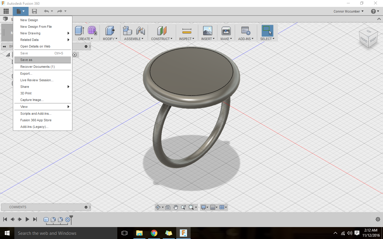Open the Viewports layout icon

222,207
